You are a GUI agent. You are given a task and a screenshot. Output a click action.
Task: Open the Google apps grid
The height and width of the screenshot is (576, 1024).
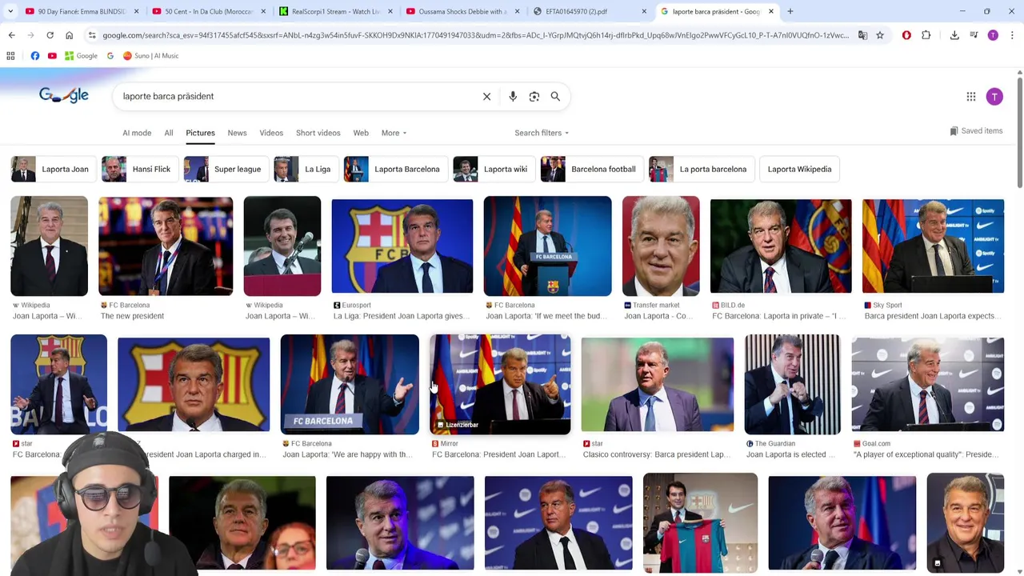971,97
